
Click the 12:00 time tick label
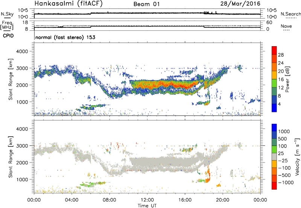coord(147,200)
